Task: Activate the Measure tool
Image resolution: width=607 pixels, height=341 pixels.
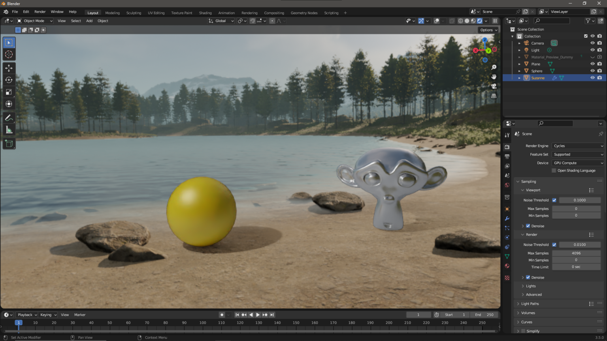Action: (x=9, y=129)
